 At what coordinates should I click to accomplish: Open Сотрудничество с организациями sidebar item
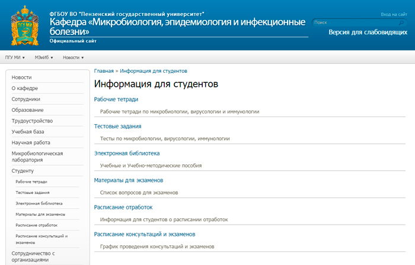[x=33, y=256]
